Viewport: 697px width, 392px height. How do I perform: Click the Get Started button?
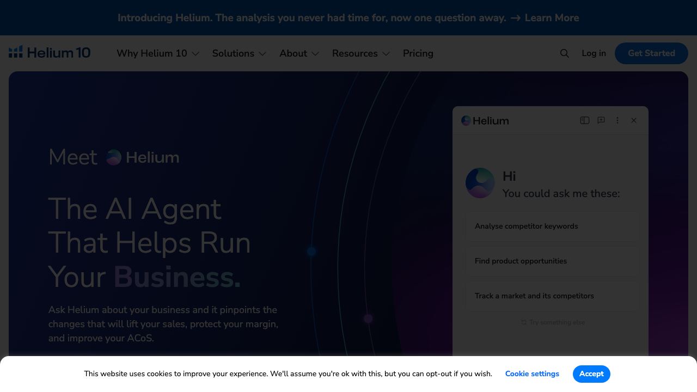pyautogui.click(x=651, y=53)
